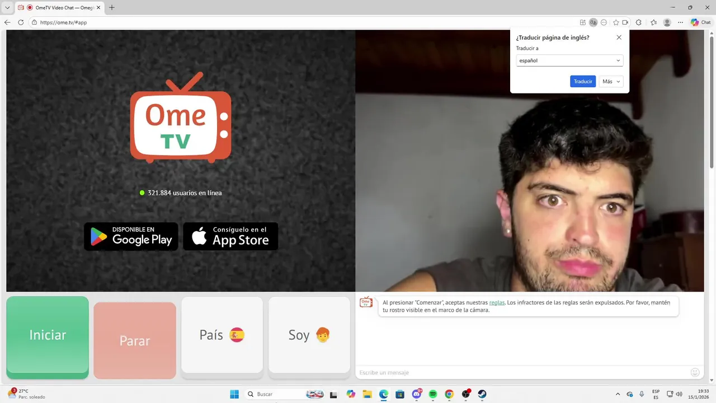Open the weather widget showing 27°C
Screen dimensions: 716x403
[26, 393]
